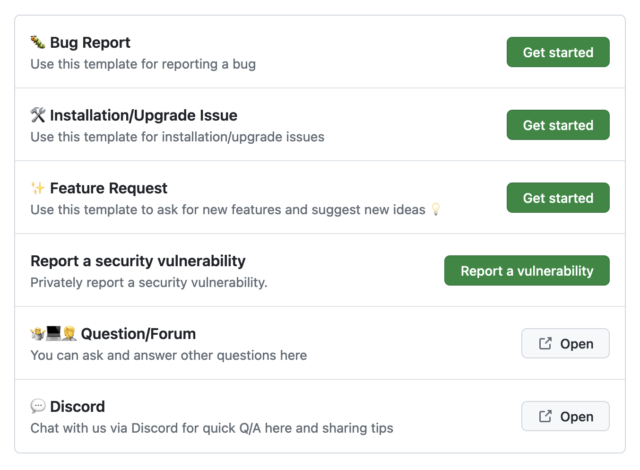Click the Feature Request title text
Viewport: 640px width, 470px height.
point(109,188)
